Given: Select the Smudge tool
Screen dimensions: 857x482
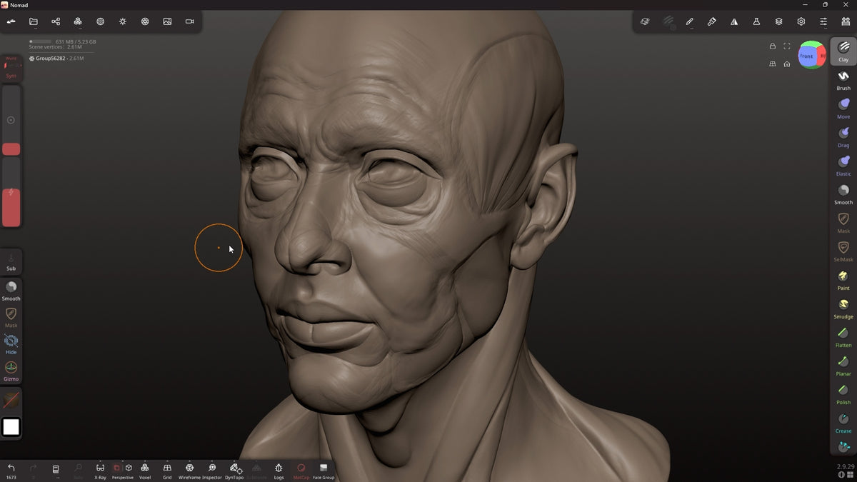Looking at the screenshot, I should [843, 308].
